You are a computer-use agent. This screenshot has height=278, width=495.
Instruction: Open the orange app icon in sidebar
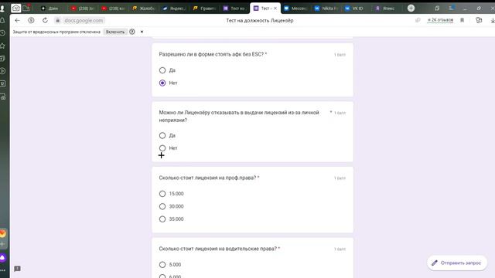tap(3, 233)
